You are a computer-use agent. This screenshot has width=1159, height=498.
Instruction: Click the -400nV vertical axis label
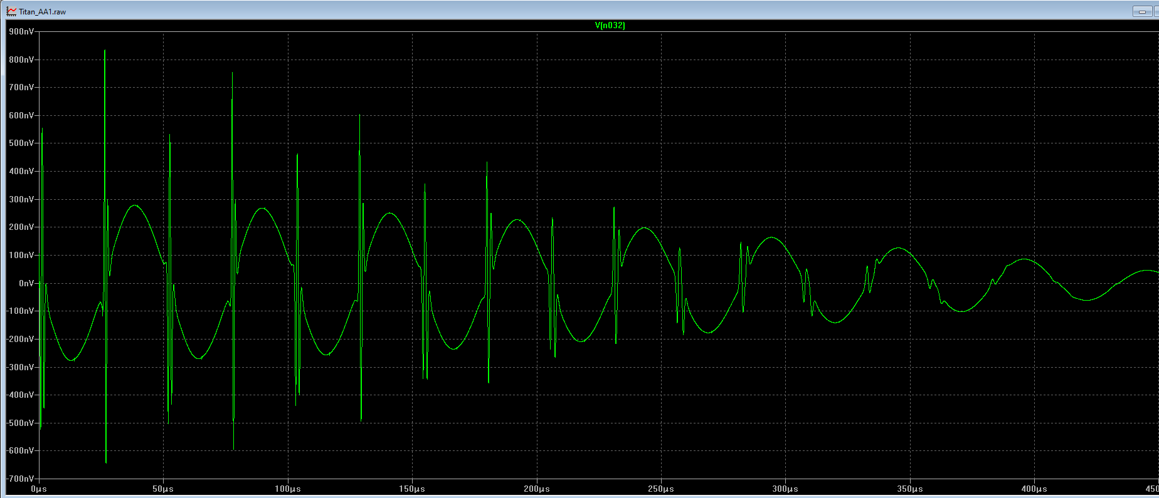click(21, 395)
